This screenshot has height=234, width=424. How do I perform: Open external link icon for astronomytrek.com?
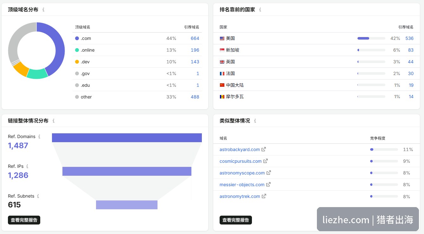[264, 196]
